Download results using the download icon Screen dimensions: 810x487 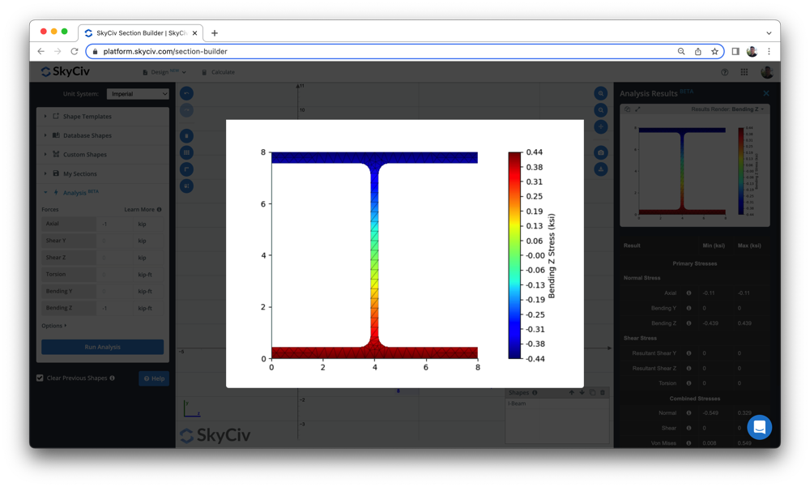(601, 169)
